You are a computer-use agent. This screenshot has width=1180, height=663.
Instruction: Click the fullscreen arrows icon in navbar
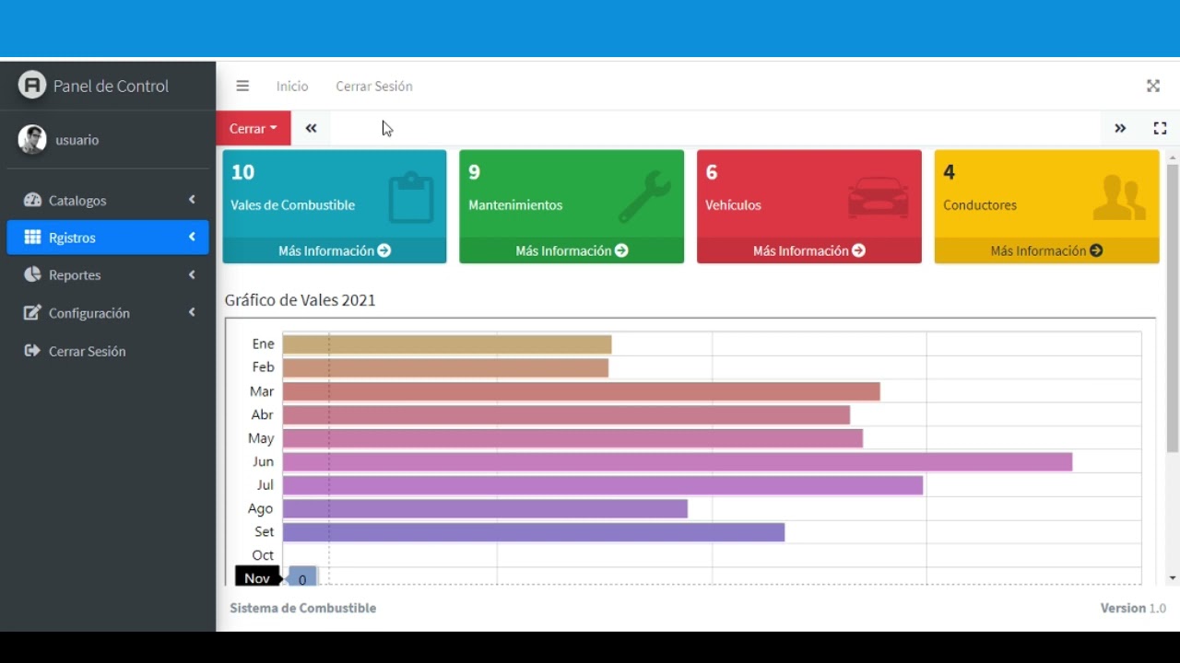coord(1153,86)
